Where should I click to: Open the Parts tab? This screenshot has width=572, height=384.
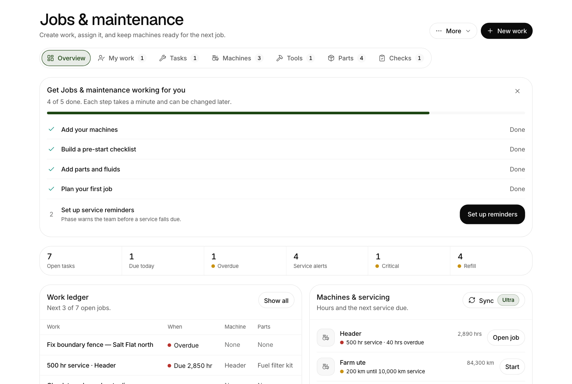pyautogui.click(x=346, y=58)
